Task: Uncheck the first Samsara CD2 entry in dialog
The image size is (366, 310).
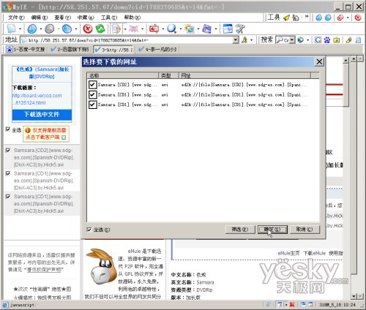Action: pyautogui.click(x=92, y=85)
